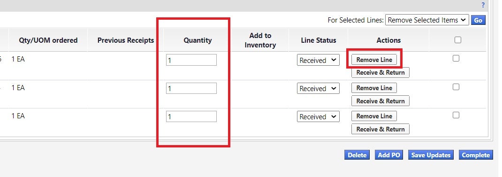
Task: Focus the first row's Quantity field
Action: click(191, 60)
